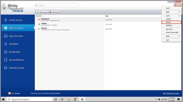This screenshot has height=102, width=183.
Task: Open the notification center icon
Action: [x=179, y=99]
